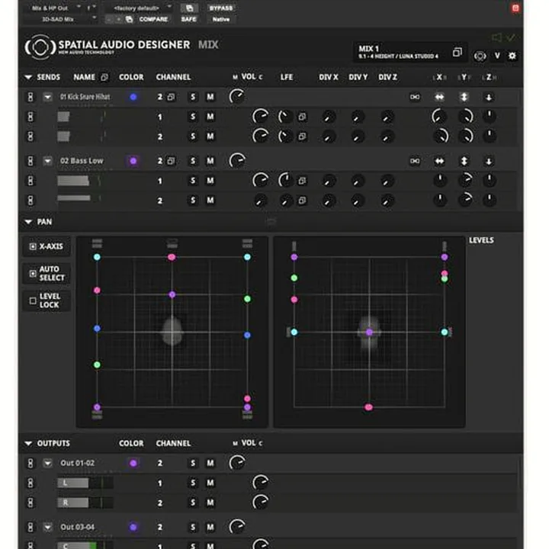This screenshot has height=549, width=549.
Task: Click the color dot of 01 Kick Snare Hihat
Action: [x=133, y=97]
